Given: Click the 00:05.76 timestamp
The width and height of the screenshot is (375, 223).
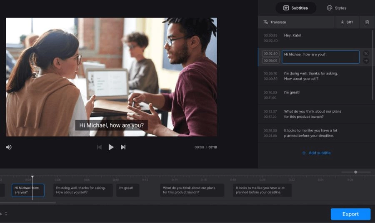Looking at the screenshot, I should (x=270, y=73).
